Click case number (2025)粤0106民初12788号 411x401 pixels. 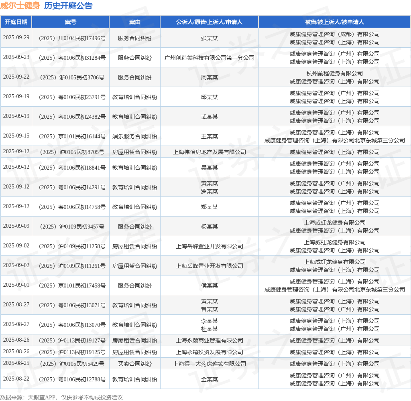click(x=72, y=379)
